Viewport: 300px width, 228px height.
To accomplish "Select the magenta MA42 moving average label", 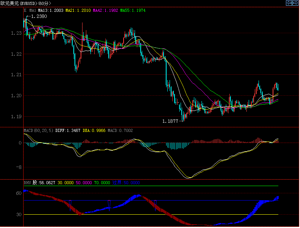I will pos(105,11).
